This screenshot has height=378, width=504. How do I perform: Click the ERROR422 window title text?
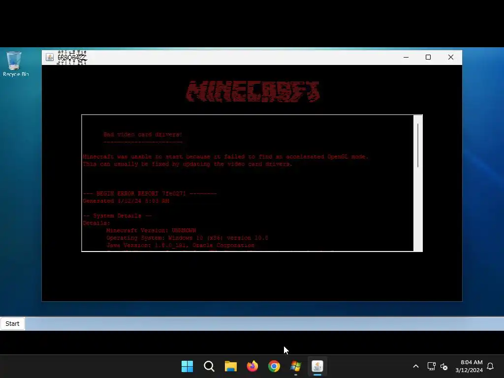coord(71,58)
